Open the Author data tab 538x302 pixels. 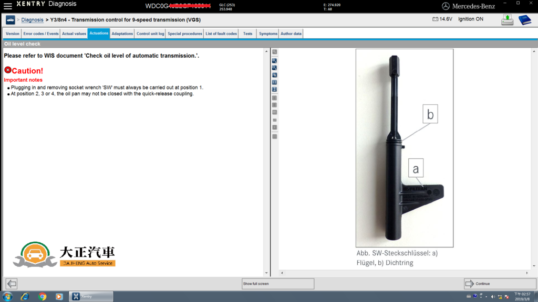pyautogui.click(x=291, y=34)
